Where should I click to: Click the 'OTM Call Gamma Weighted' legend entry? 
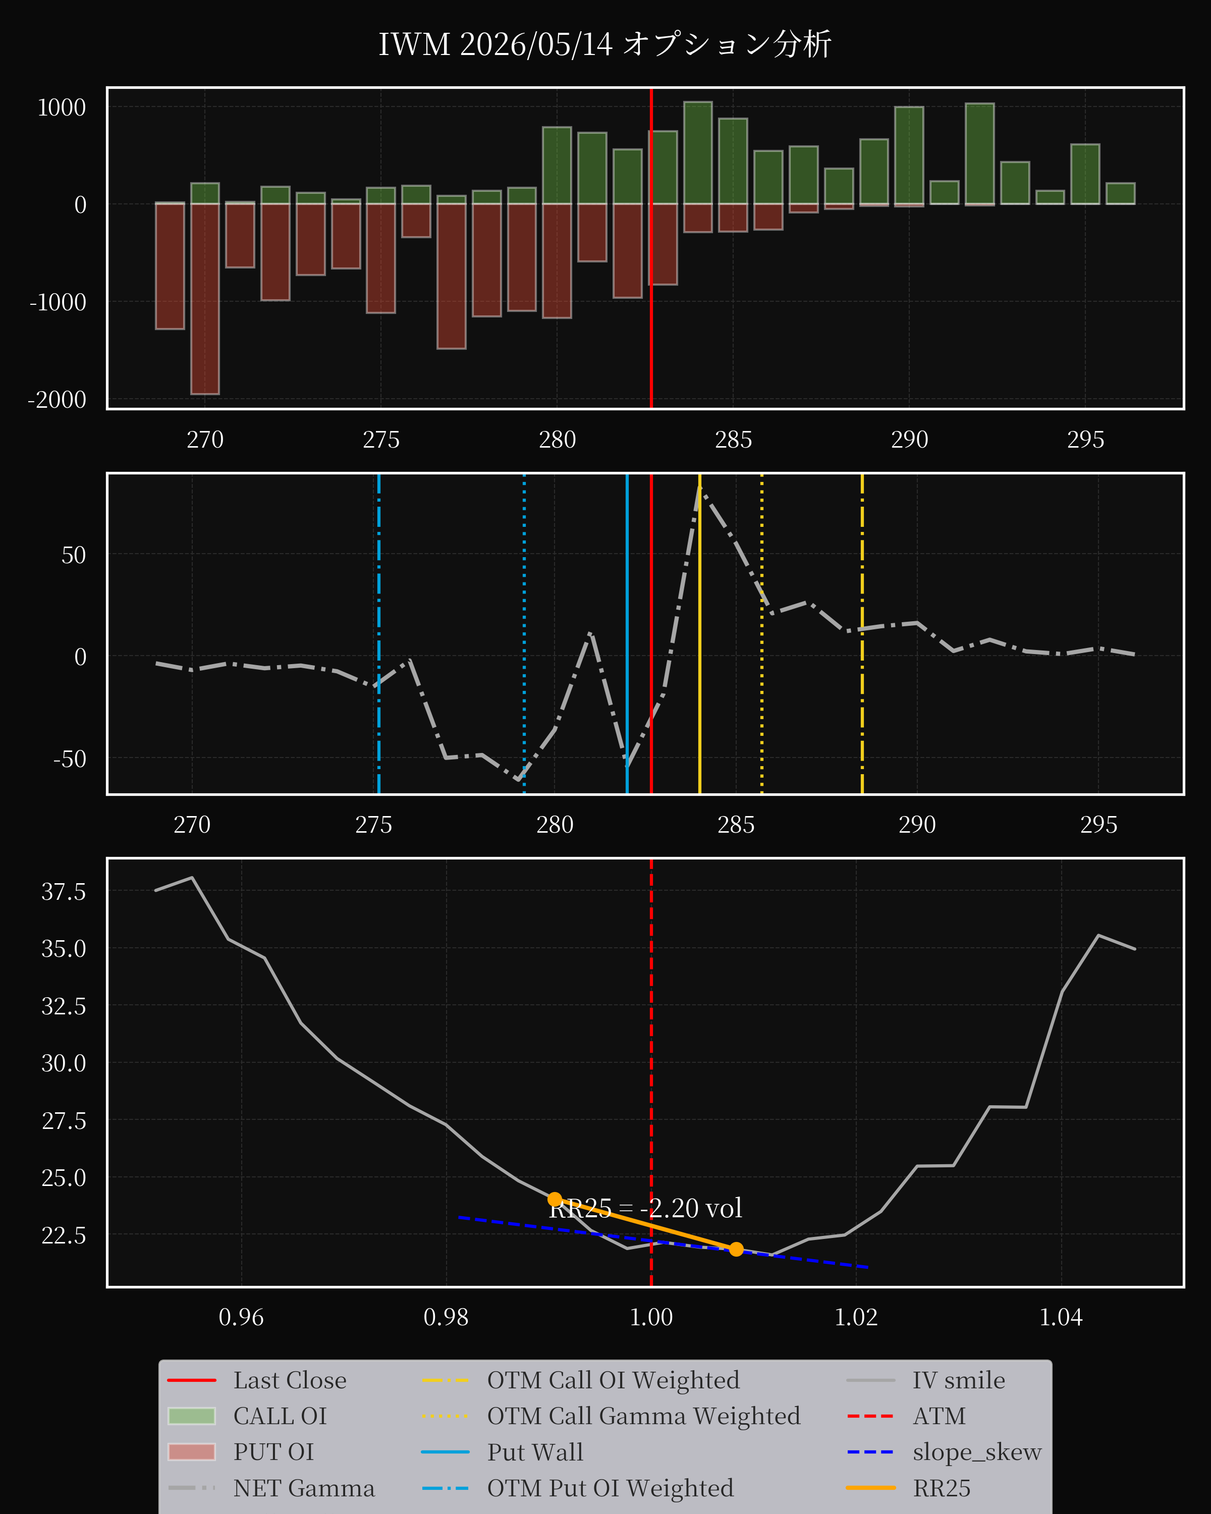click(x=611, y=1416)
